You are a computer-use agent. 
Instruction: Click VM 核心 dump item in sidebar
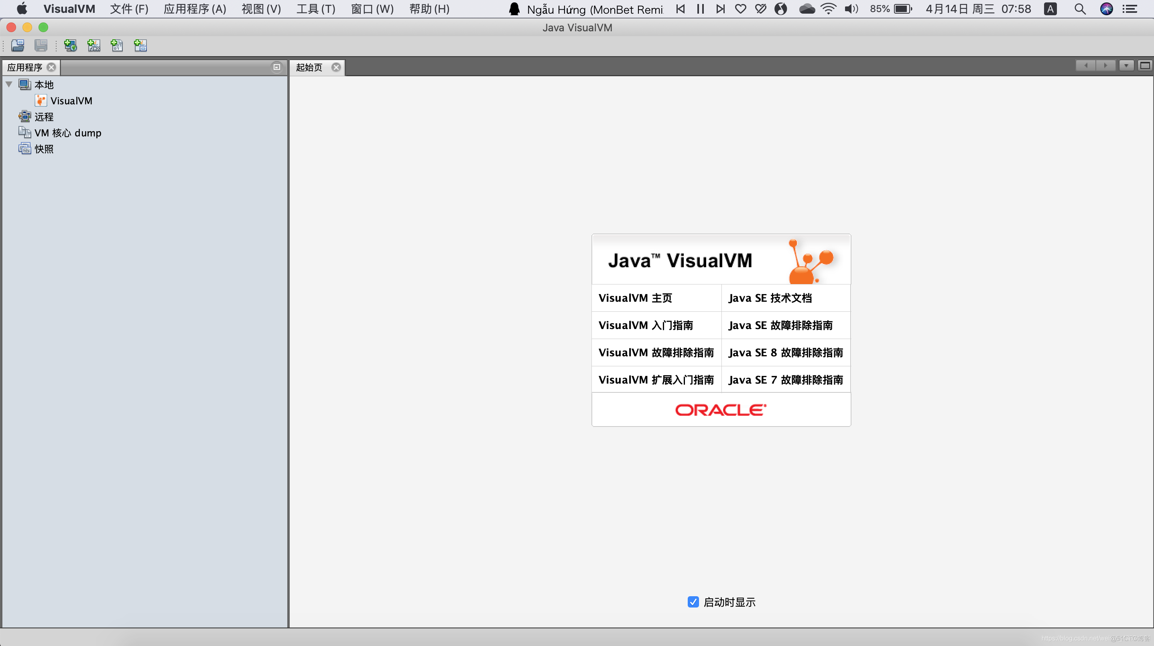[x=67, y=132]
